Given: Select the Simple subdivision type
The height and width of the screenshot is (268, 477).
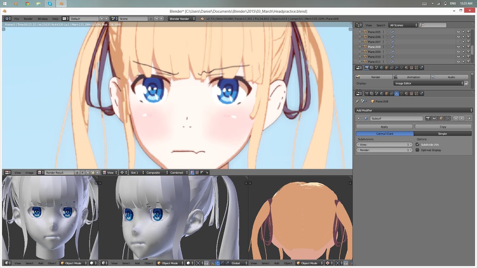Looking at the screenshot, I should 443,133.
